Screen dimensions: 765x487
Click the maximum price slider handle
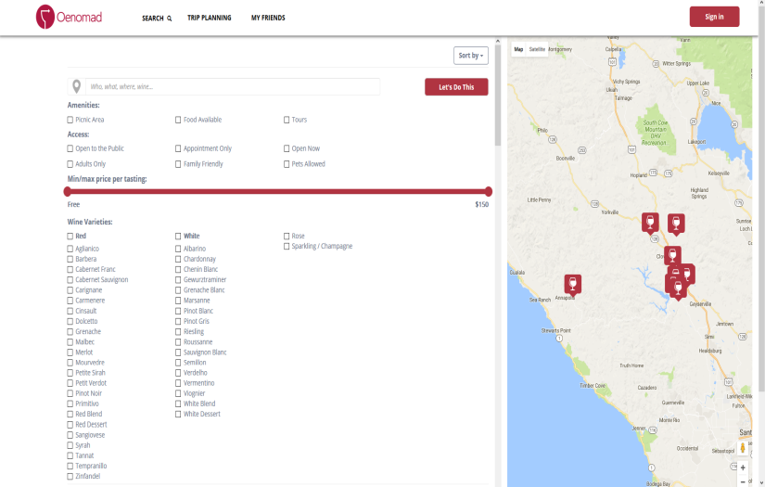point(489,191)
